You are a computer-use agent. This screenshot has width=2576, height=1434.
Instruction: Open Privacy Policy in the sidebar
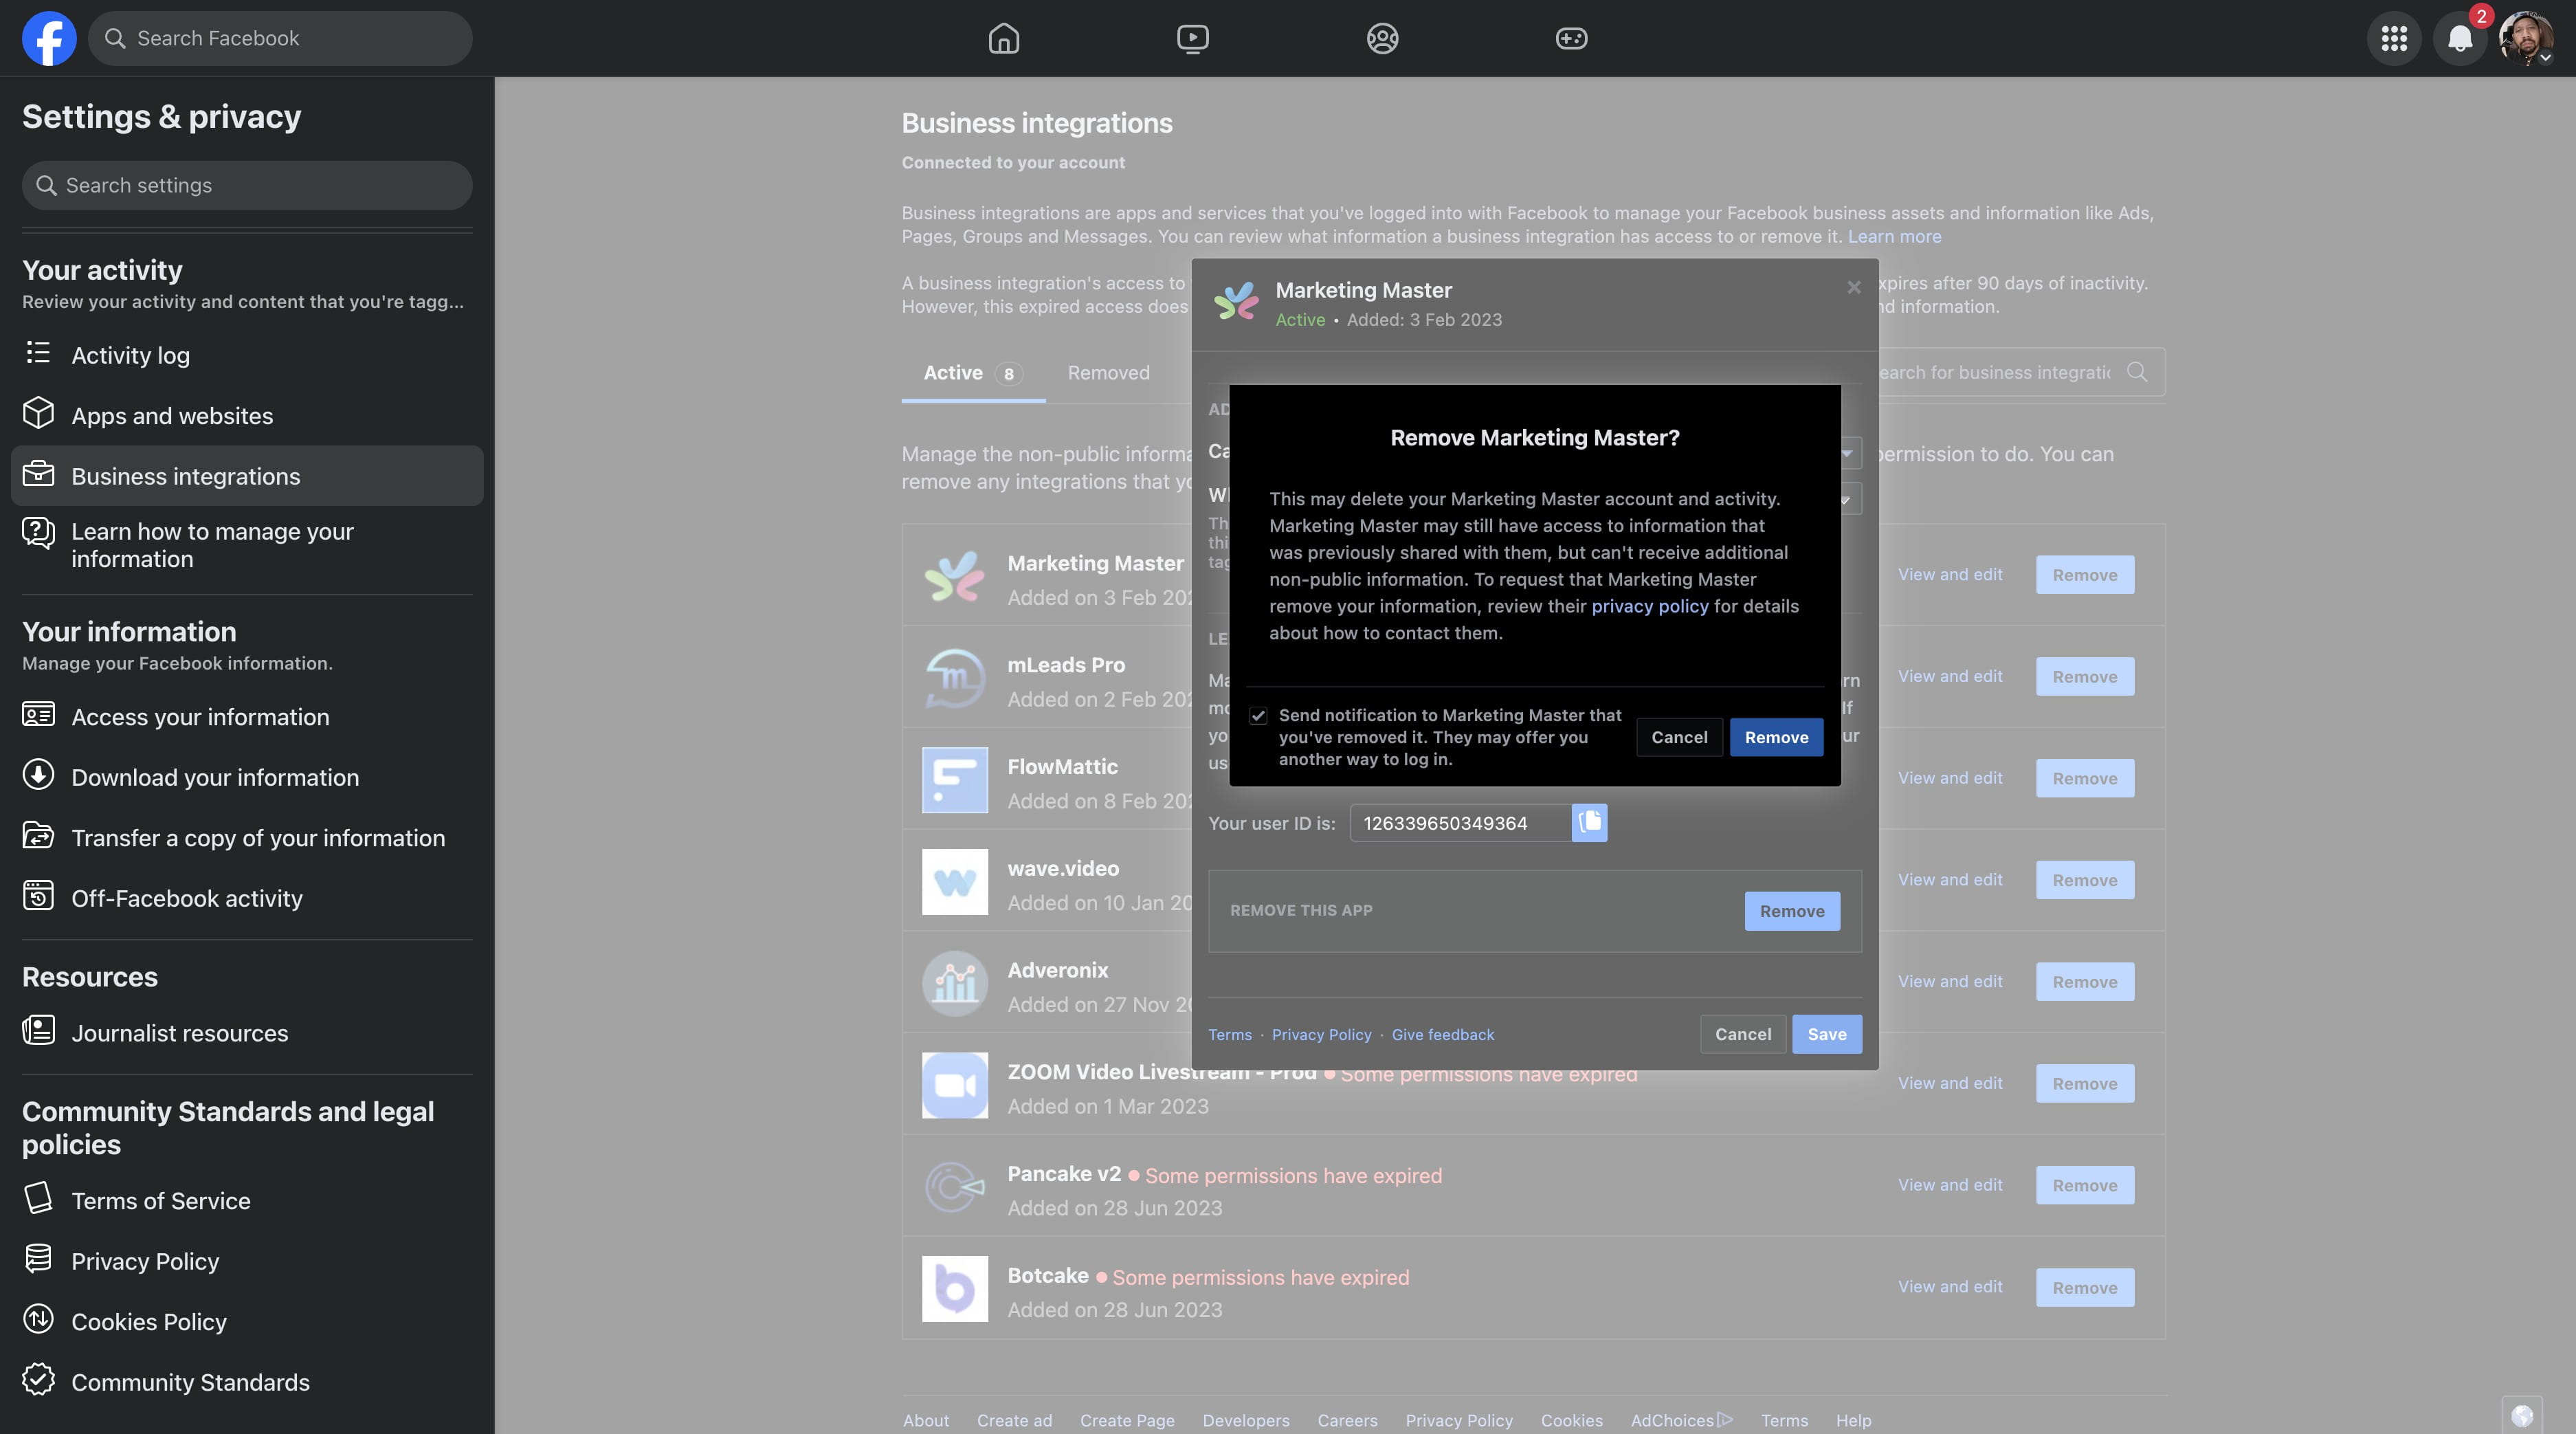click(x=247, y=1261)
